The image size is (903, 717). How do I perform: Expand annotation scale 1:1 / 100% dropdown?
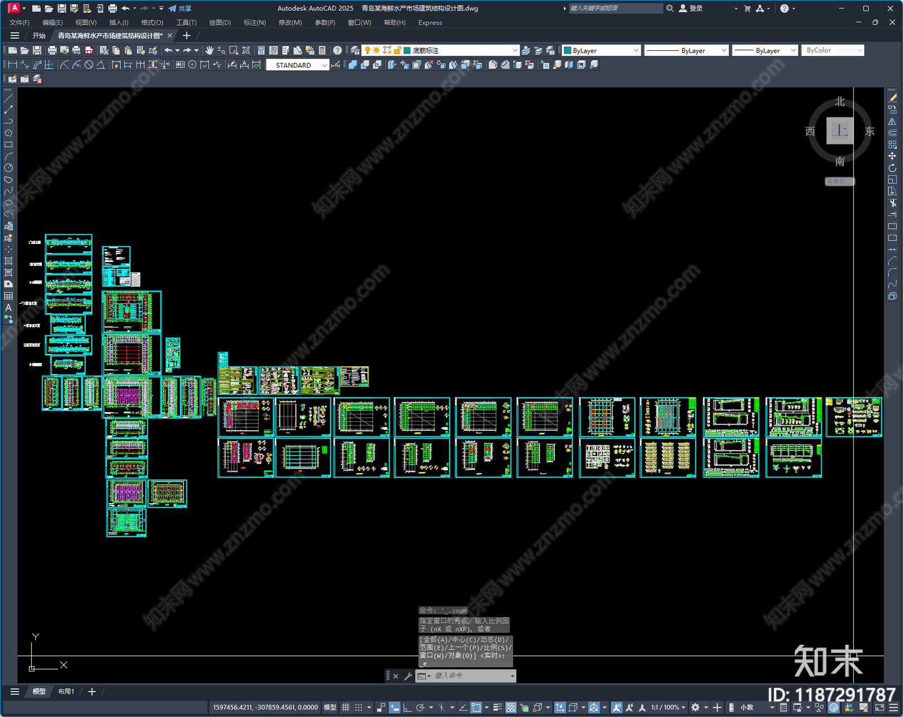click(668, 707)
